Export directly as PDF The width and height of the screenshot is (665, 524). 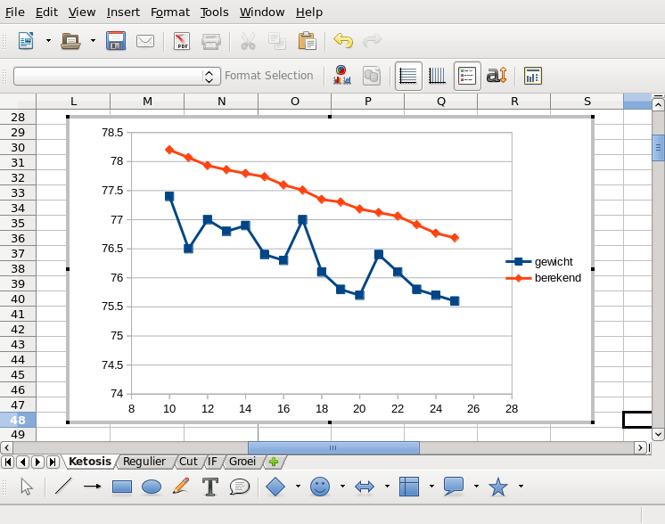182,41
